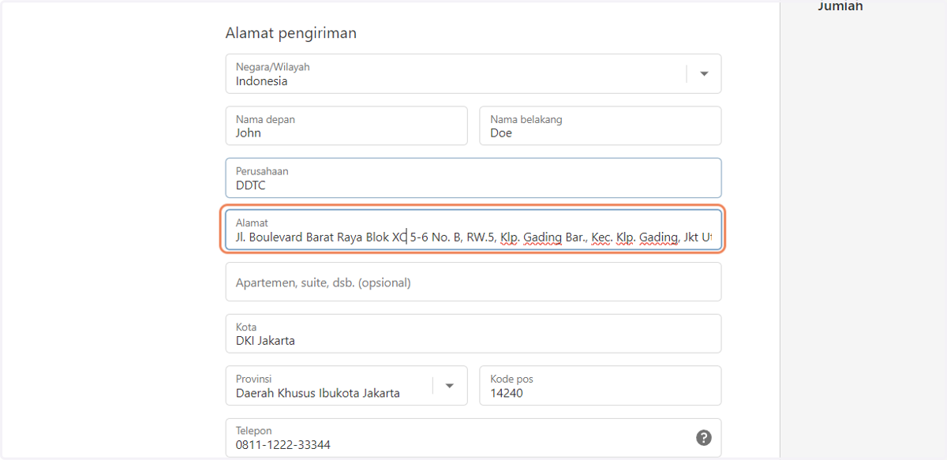947x460 pixels.
Task: Click inside the Alamat address field
Action: (473, 230)
